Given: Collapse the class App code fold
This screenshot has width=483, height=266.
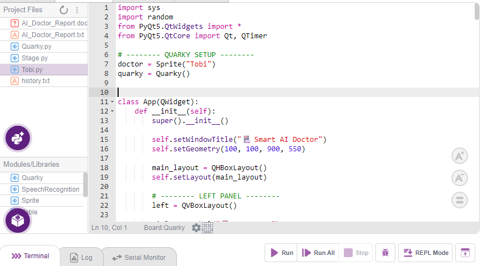Looking at the screenshot, I should [112, 102].
